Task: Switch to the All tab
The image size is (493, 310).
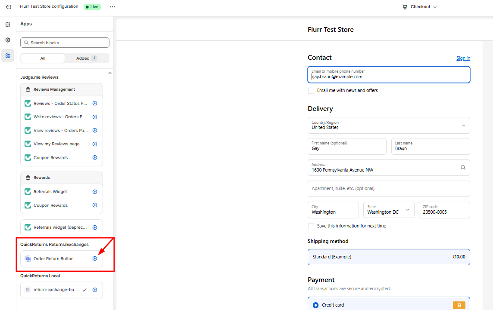Action: tap(43, 58)
